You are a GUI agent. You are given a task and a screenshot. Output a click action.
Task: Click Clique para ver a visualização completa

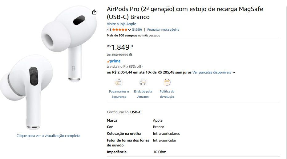click(48, 136)
